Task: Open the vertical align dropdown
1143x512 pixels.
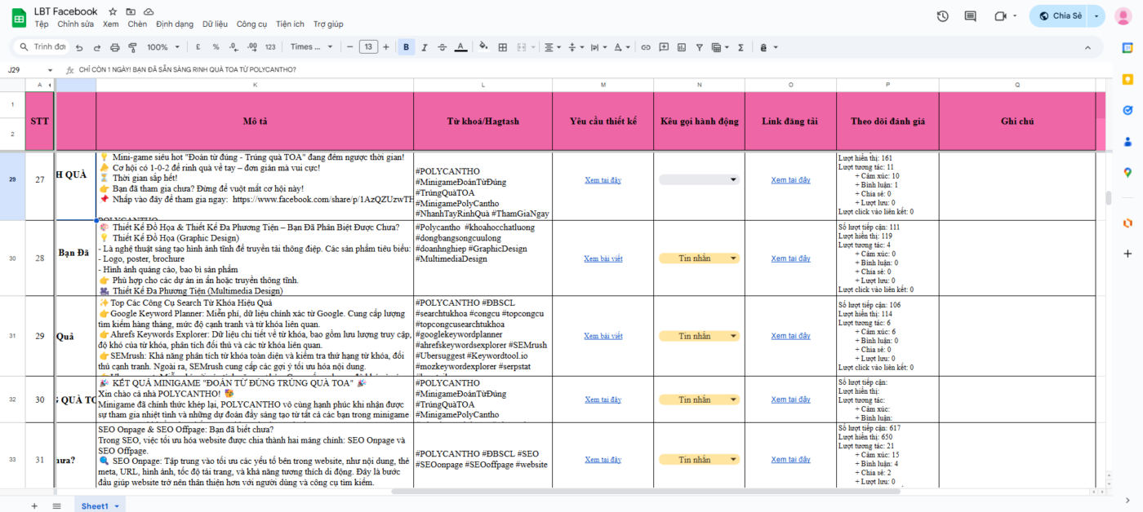Action: point(575,47)
